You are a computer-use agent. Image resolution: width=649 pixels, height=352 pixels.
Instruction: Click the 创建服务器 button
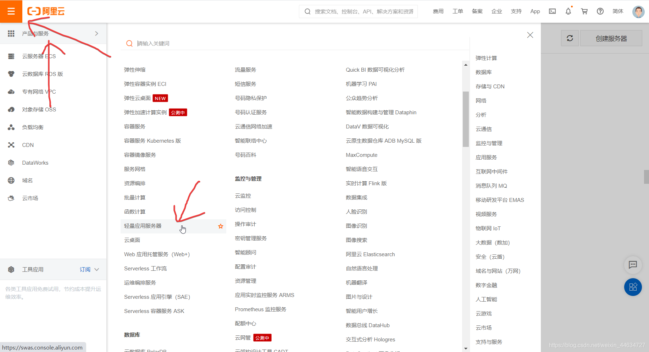pyautogui.click(x=611, y=38)
